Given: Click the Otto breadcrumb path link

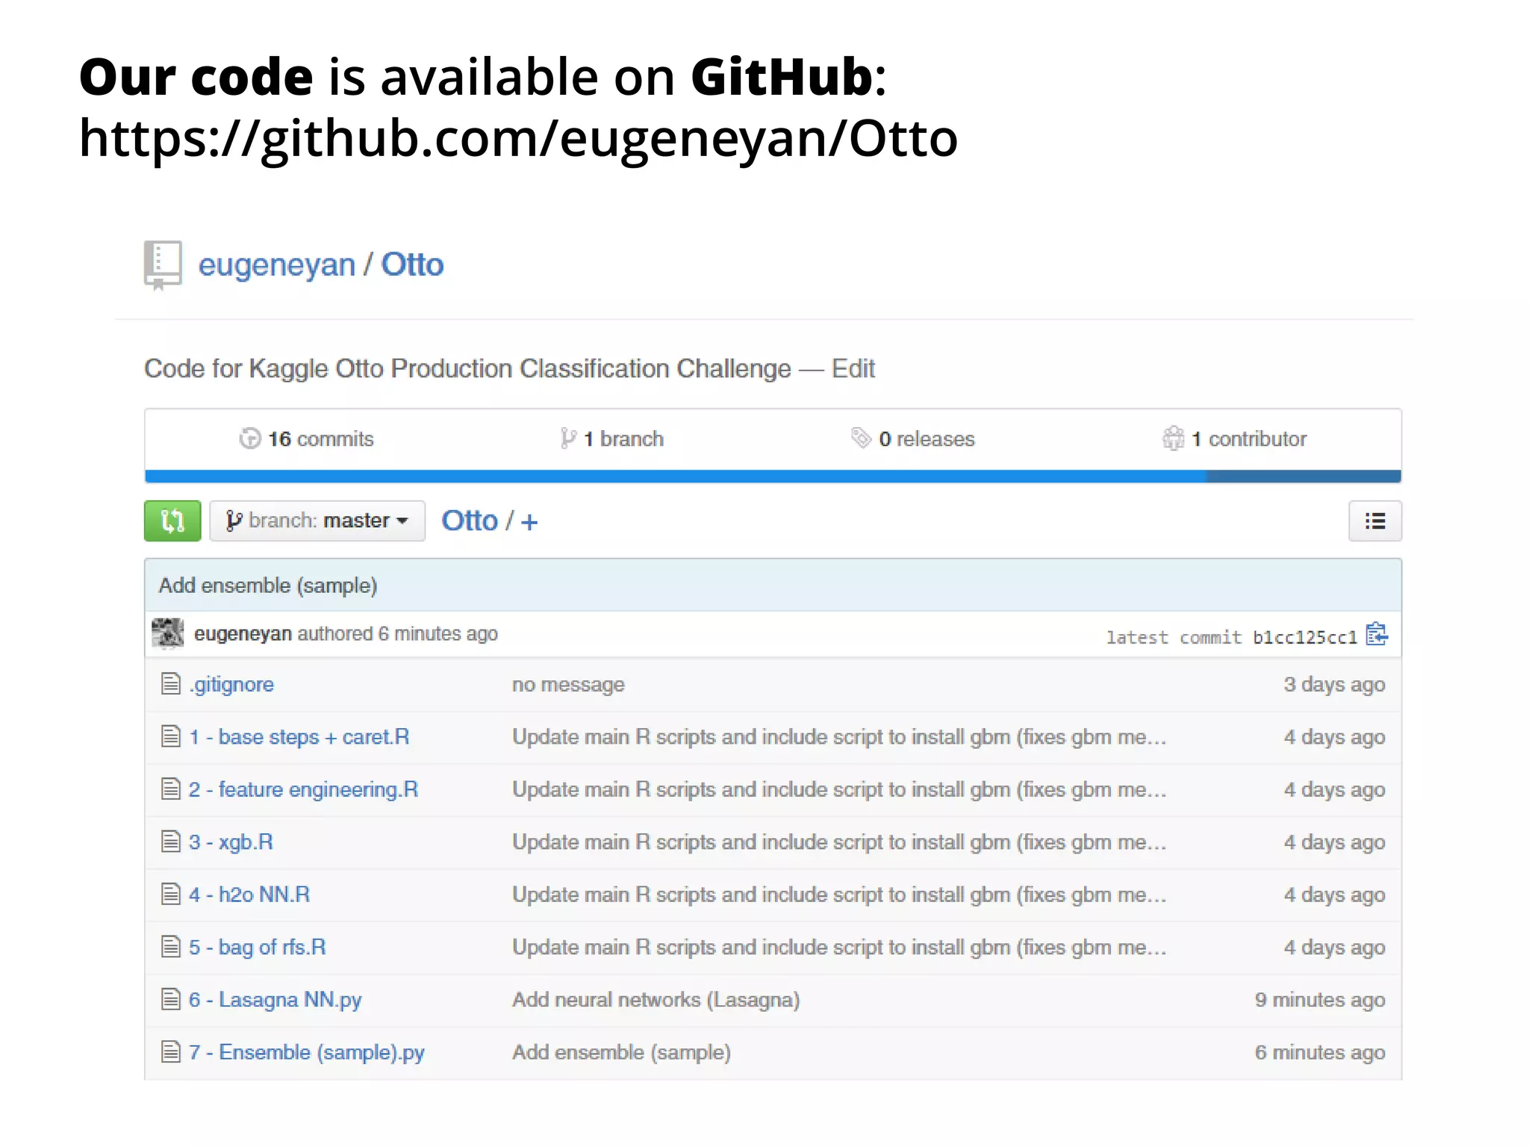Looking at the screenshot, I should 470,520.
